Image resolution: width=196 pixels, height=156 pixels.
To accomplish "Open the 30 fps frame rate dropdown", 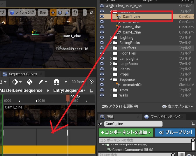I will 77,82.
